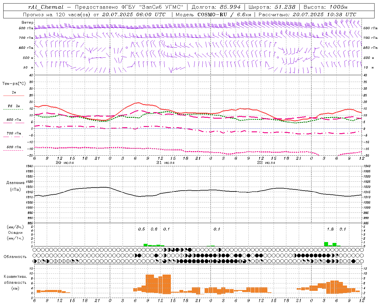
Task: Click the '(км)' unit under convective cloud label
Action: [15, 288]
